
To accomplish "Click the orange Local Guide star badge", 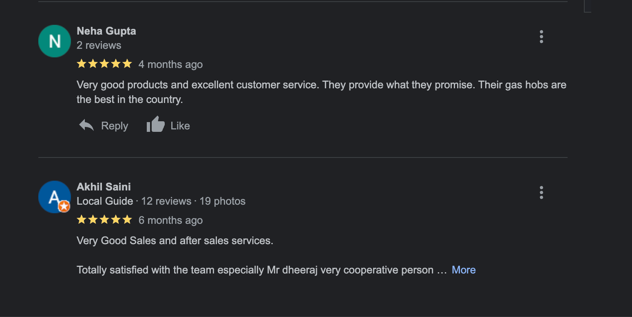I will click(x=64, y=207).
